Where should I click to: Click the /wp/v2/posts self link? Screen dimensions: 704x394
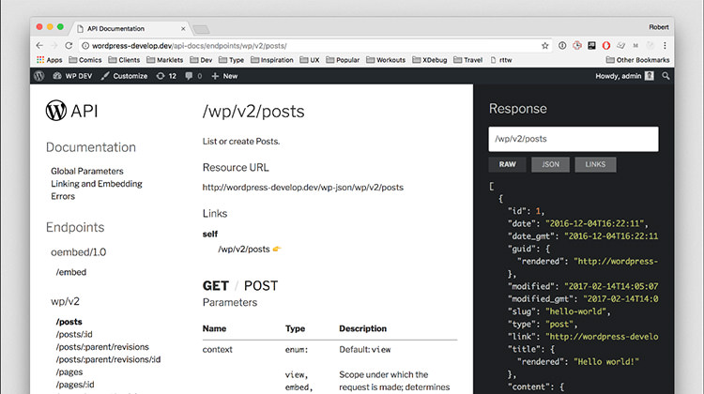244,250
